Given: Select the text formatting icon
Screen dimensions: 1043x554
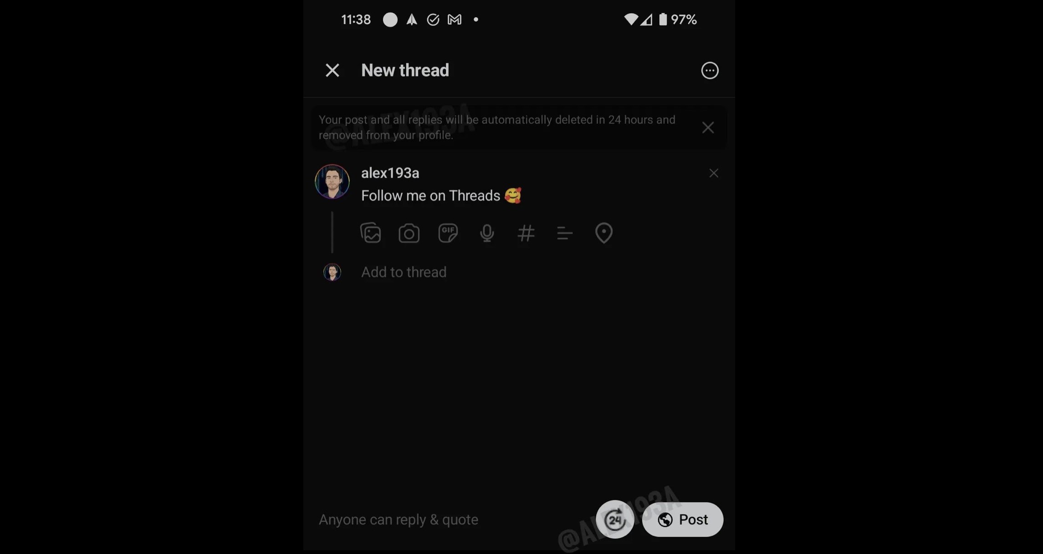Looking at the screenshot, I should point(563,232).
